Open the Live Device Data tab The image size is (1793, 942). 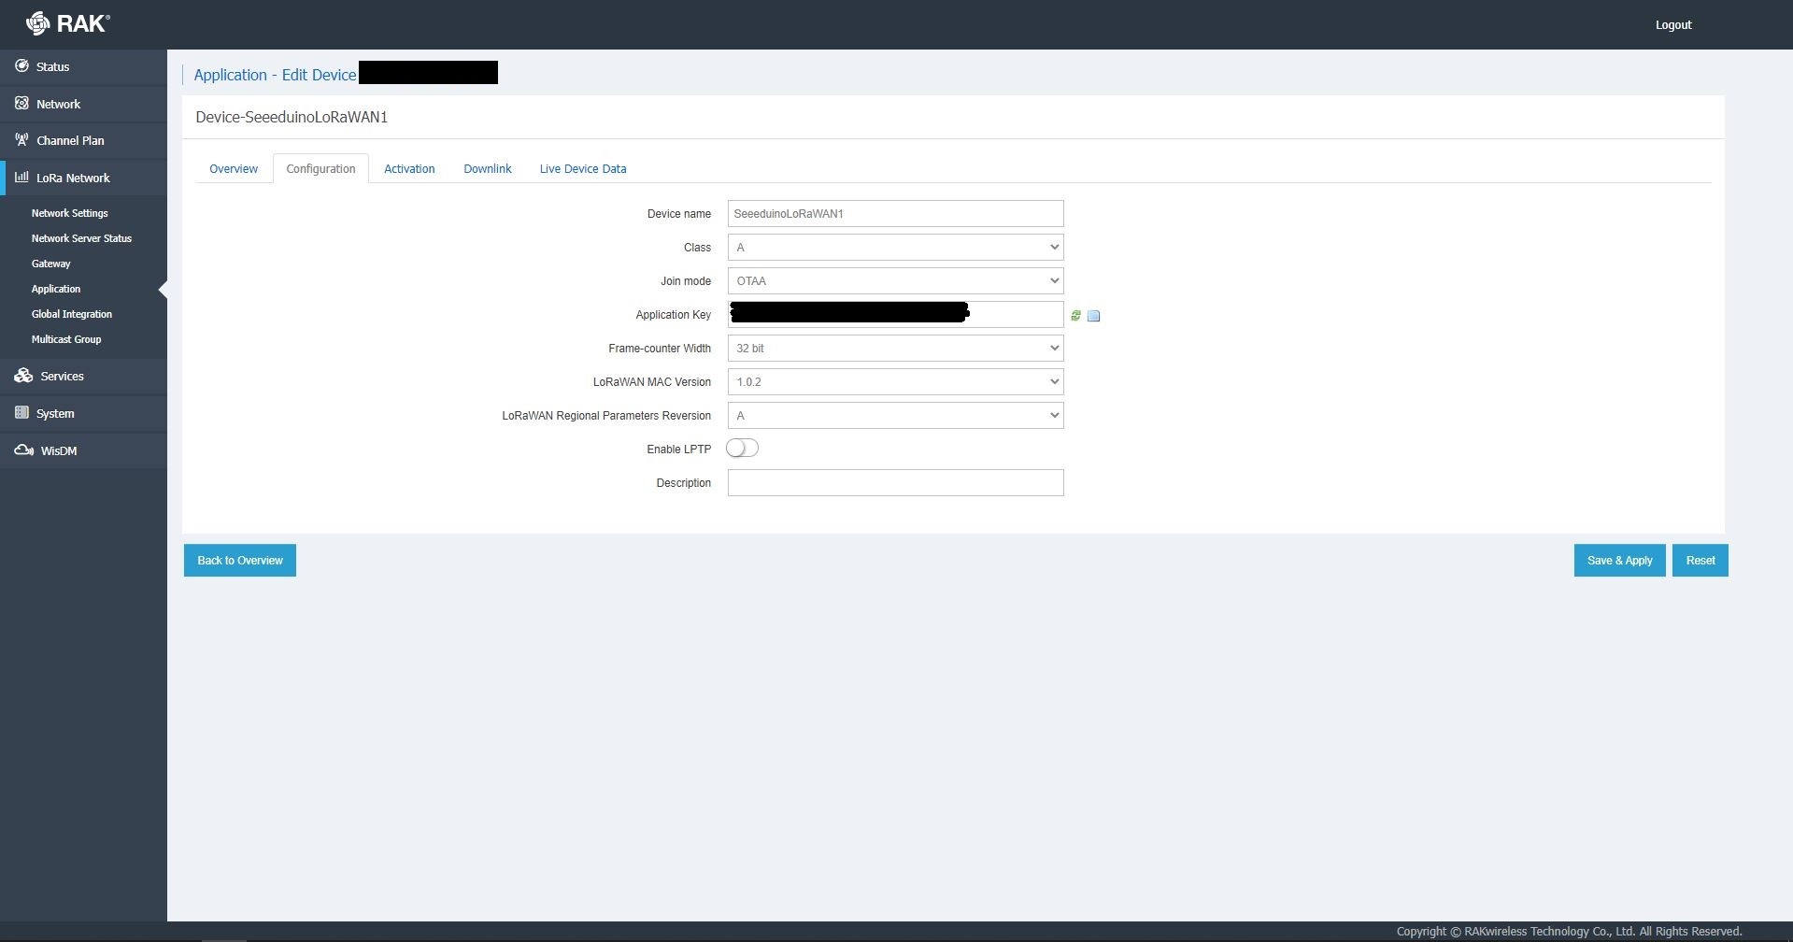(x=582, y=169)
